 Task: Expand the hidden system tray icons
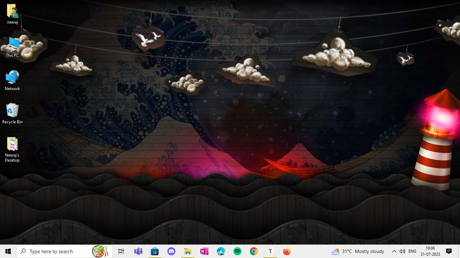[x=394, y=251]
